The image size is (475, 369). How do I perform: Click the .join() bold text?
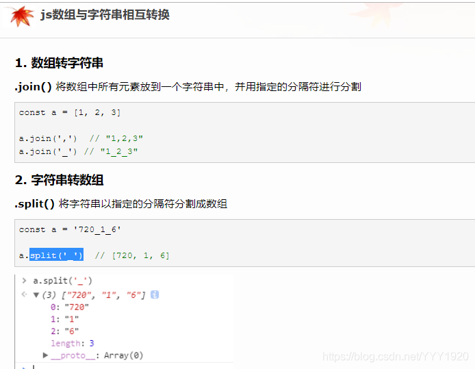(x=34, y=87)
